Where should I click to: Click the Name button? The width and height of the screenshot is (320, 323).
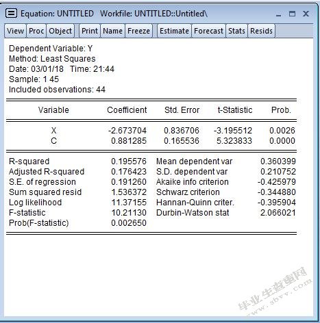click(112, 31)
